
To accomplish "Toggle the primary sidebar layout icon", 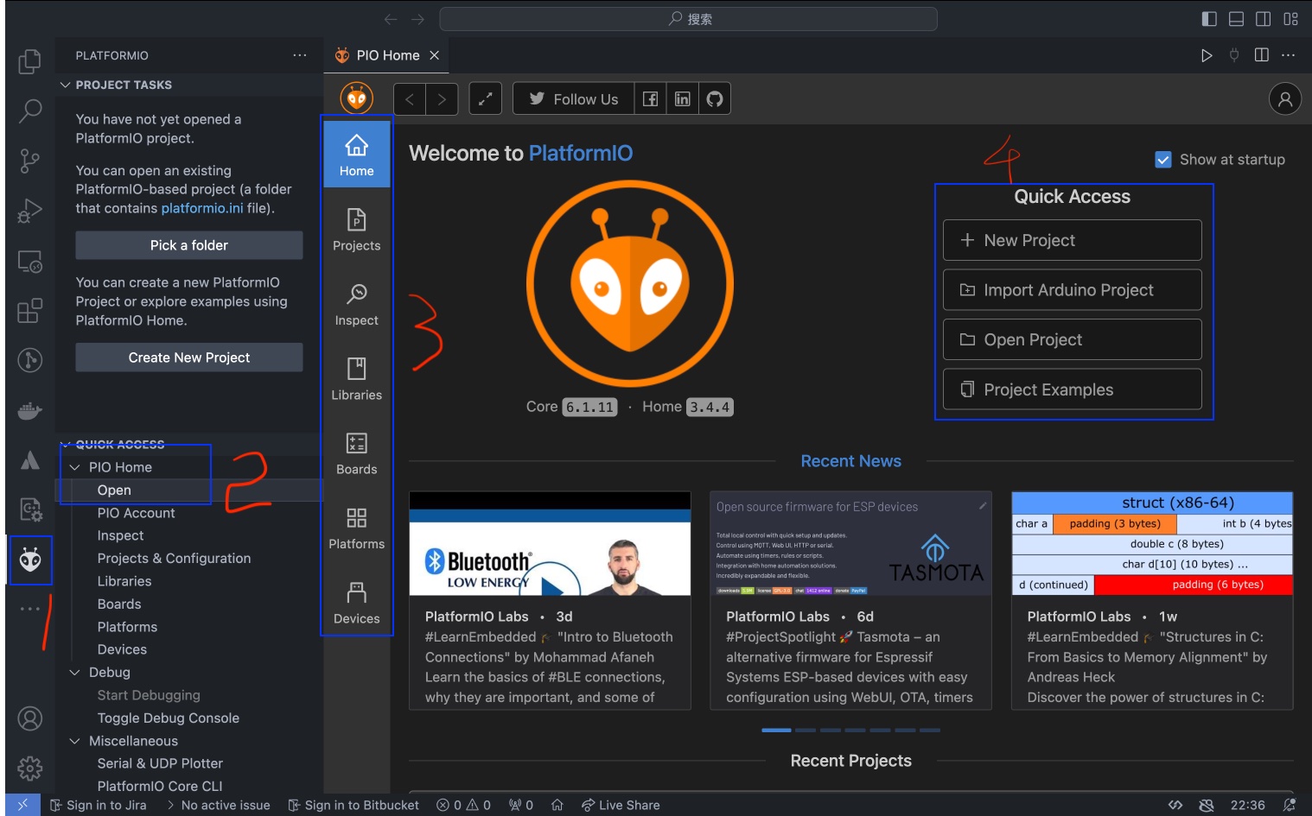I will [1209, 19].
